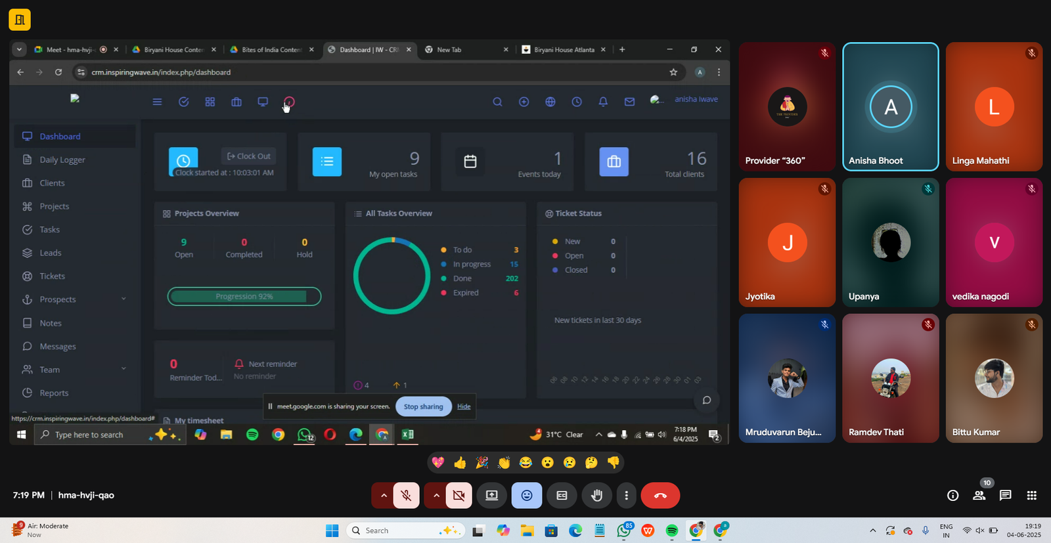
Task: Open the checkmark to-do icon in CRM toolbar
Action: pyautogui.click(x=184, y=102)
